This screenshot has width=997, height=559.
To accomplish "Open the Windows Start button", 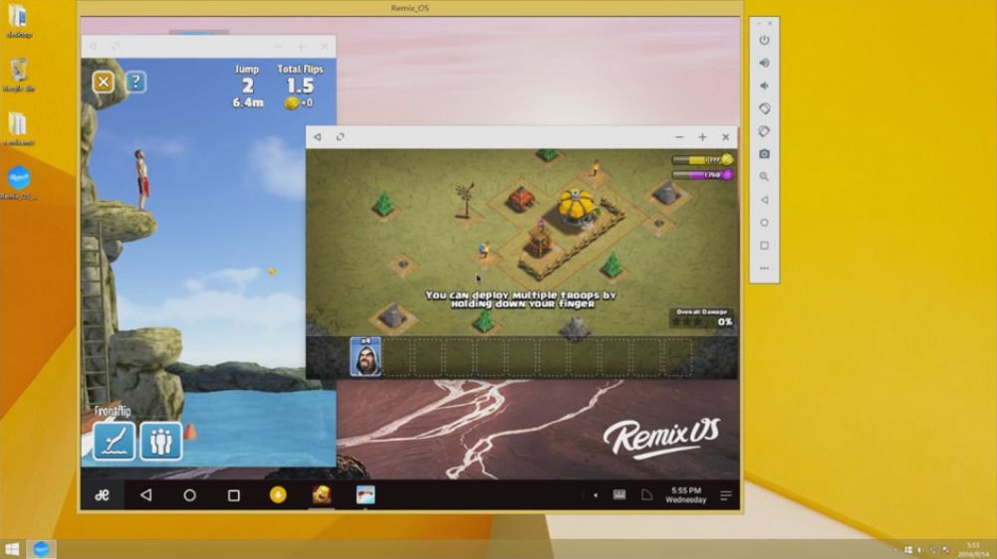I will (x=12, y=549).
